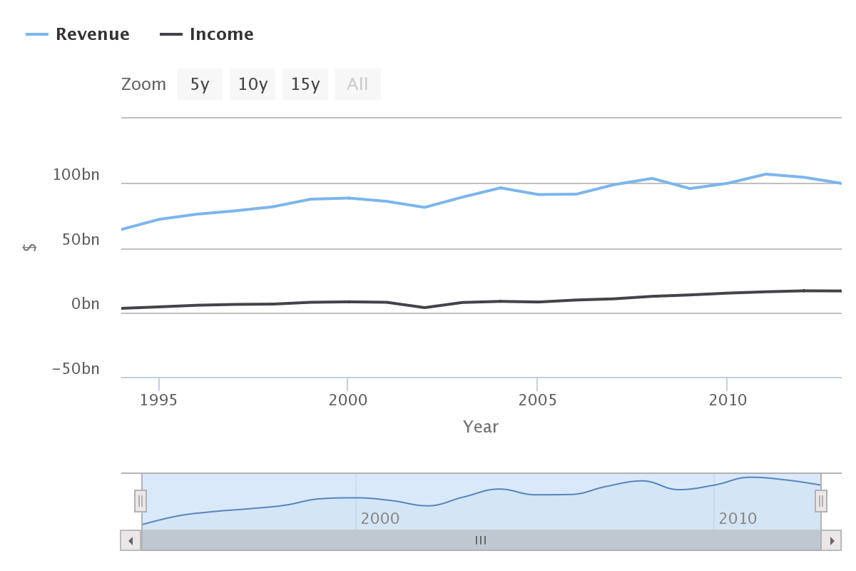Toggle the Revenue series legend item
Viewport: 856px width, 571px height.
[x=92, y=34]
